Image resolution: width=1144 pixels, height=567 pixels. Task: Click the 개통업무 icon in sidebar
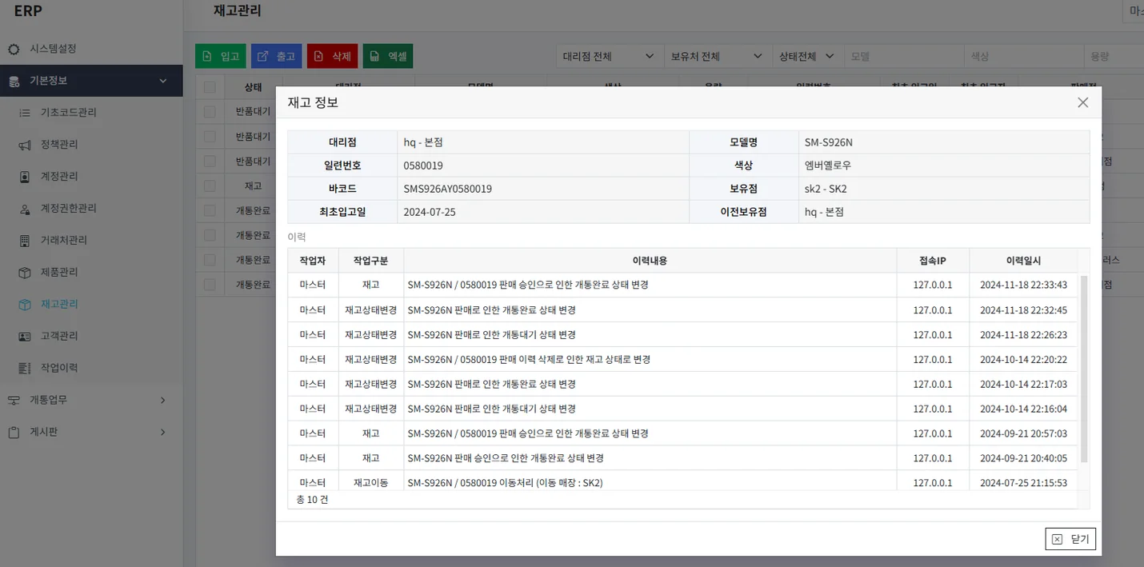[14, 401]
